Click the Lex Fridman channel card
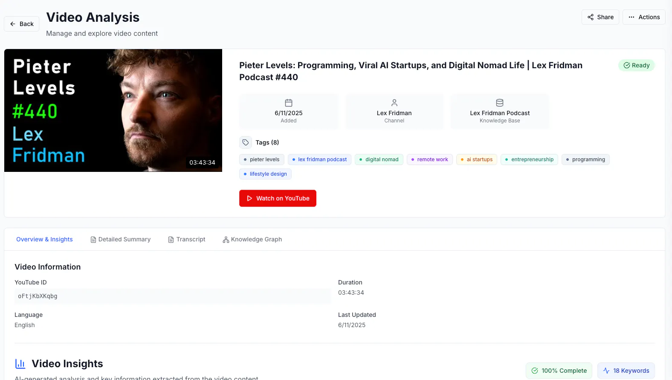This screenshot has width=672, height=380. click(x=394, y=111)
